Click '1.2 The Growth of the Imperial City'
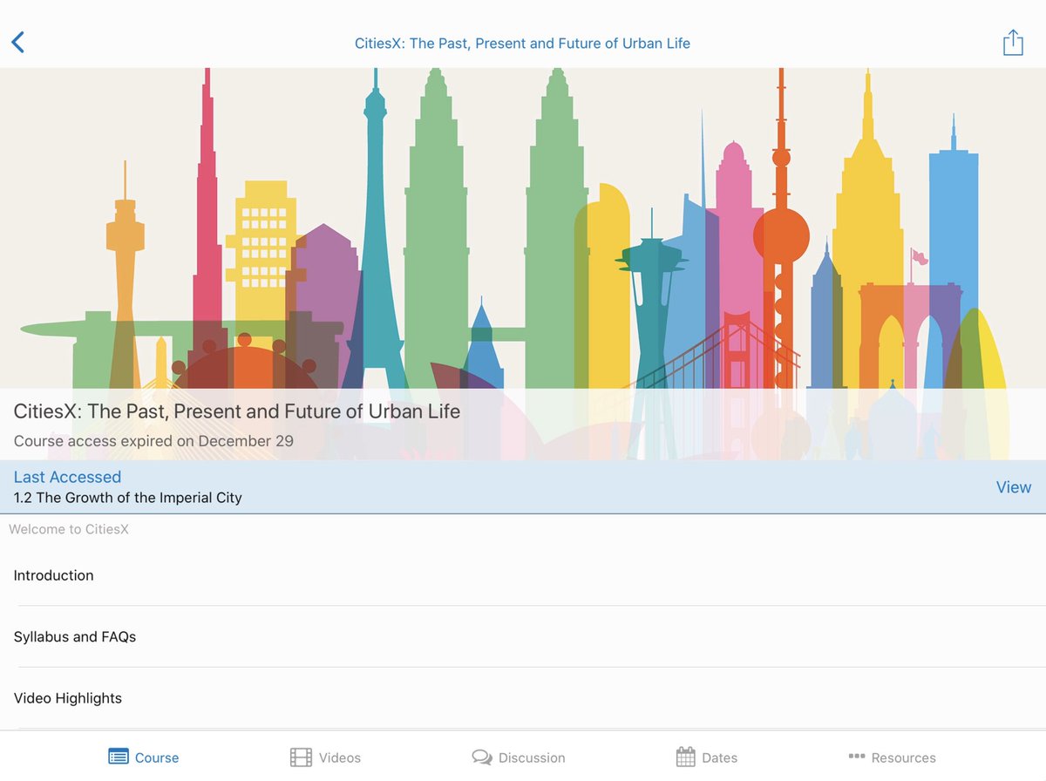This screenshot has width=1046, height=781. click(128, 498)
